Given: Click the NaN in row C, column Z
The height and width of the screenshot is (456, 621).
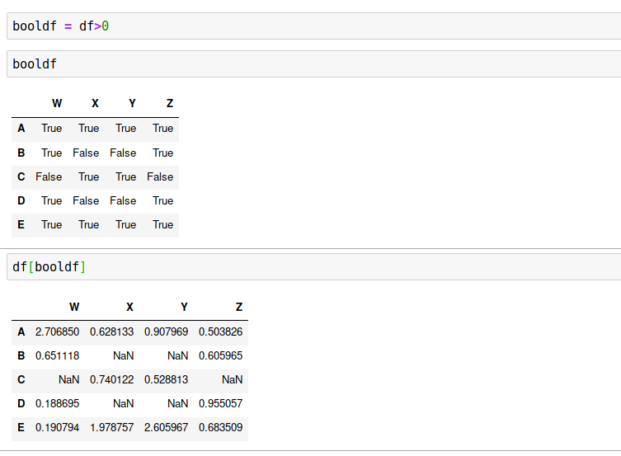Looking at the screenshot, I should 233,379.
